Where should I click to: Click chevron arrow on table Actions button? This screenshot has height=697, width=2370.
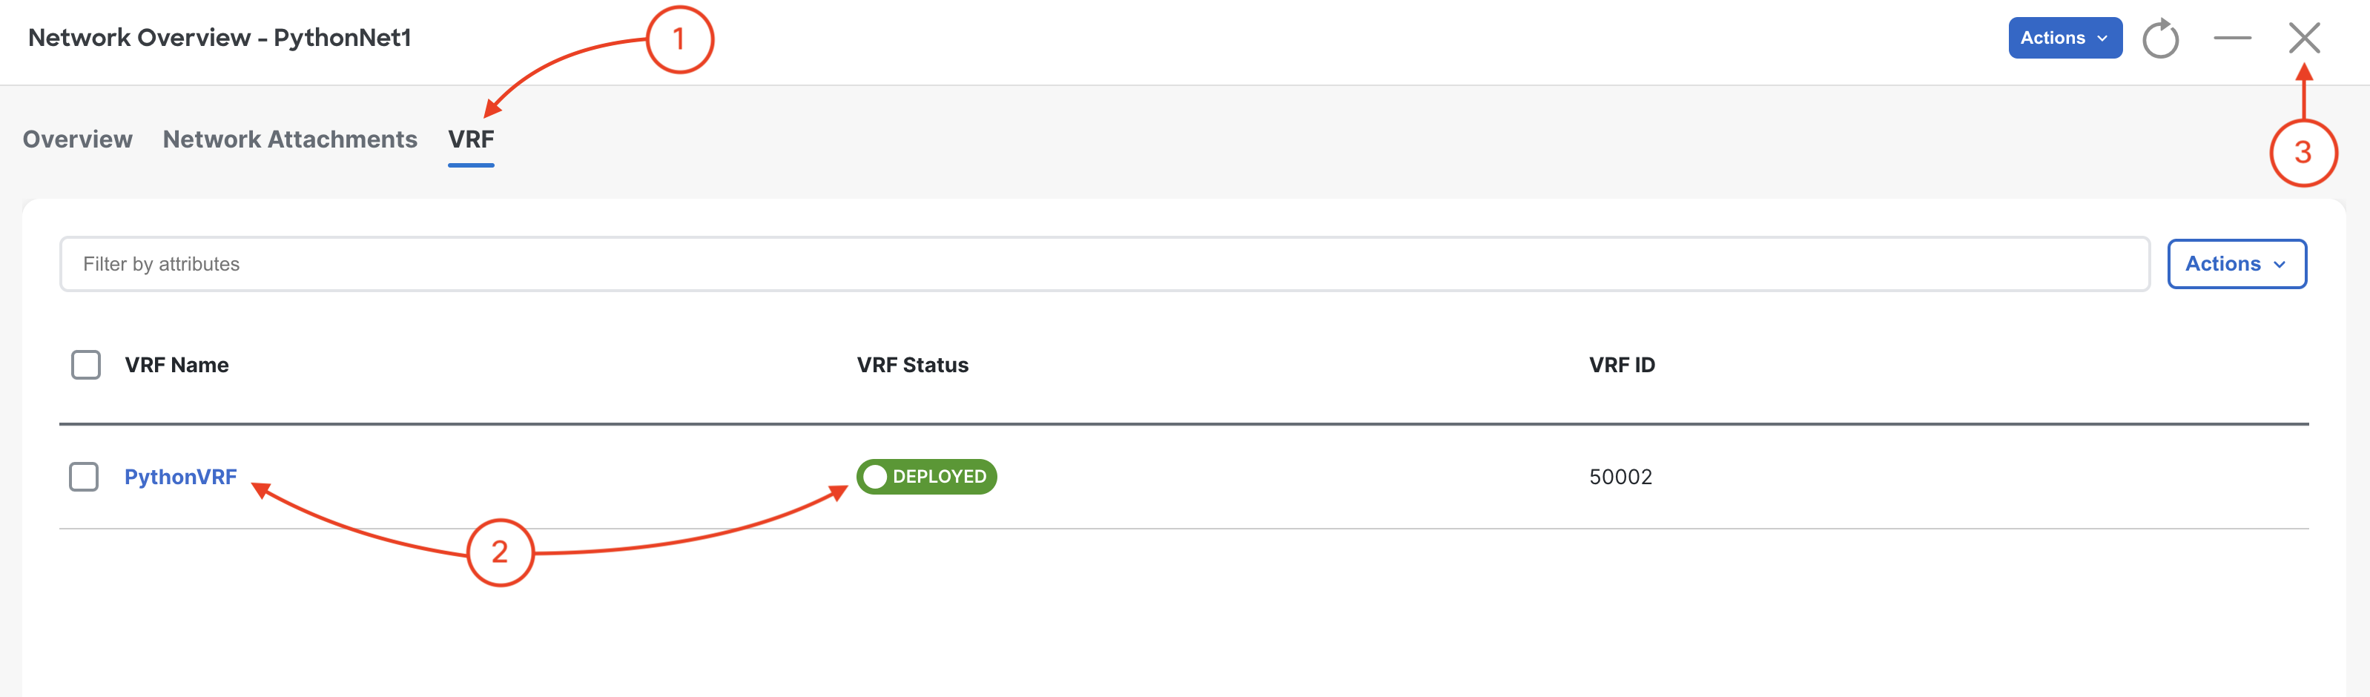pos(2279,265)
